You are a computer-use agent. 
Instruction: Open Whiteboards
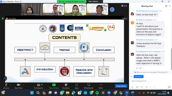[x=88, y=86]
